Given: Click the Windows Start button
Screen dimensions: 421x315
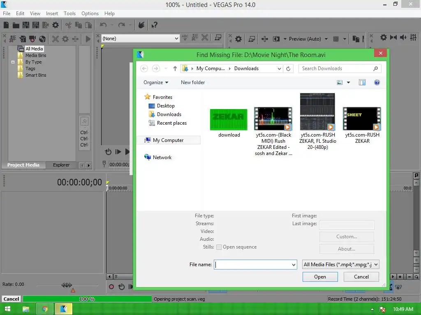Looking at the screenshot, I should tap(7, 309).
